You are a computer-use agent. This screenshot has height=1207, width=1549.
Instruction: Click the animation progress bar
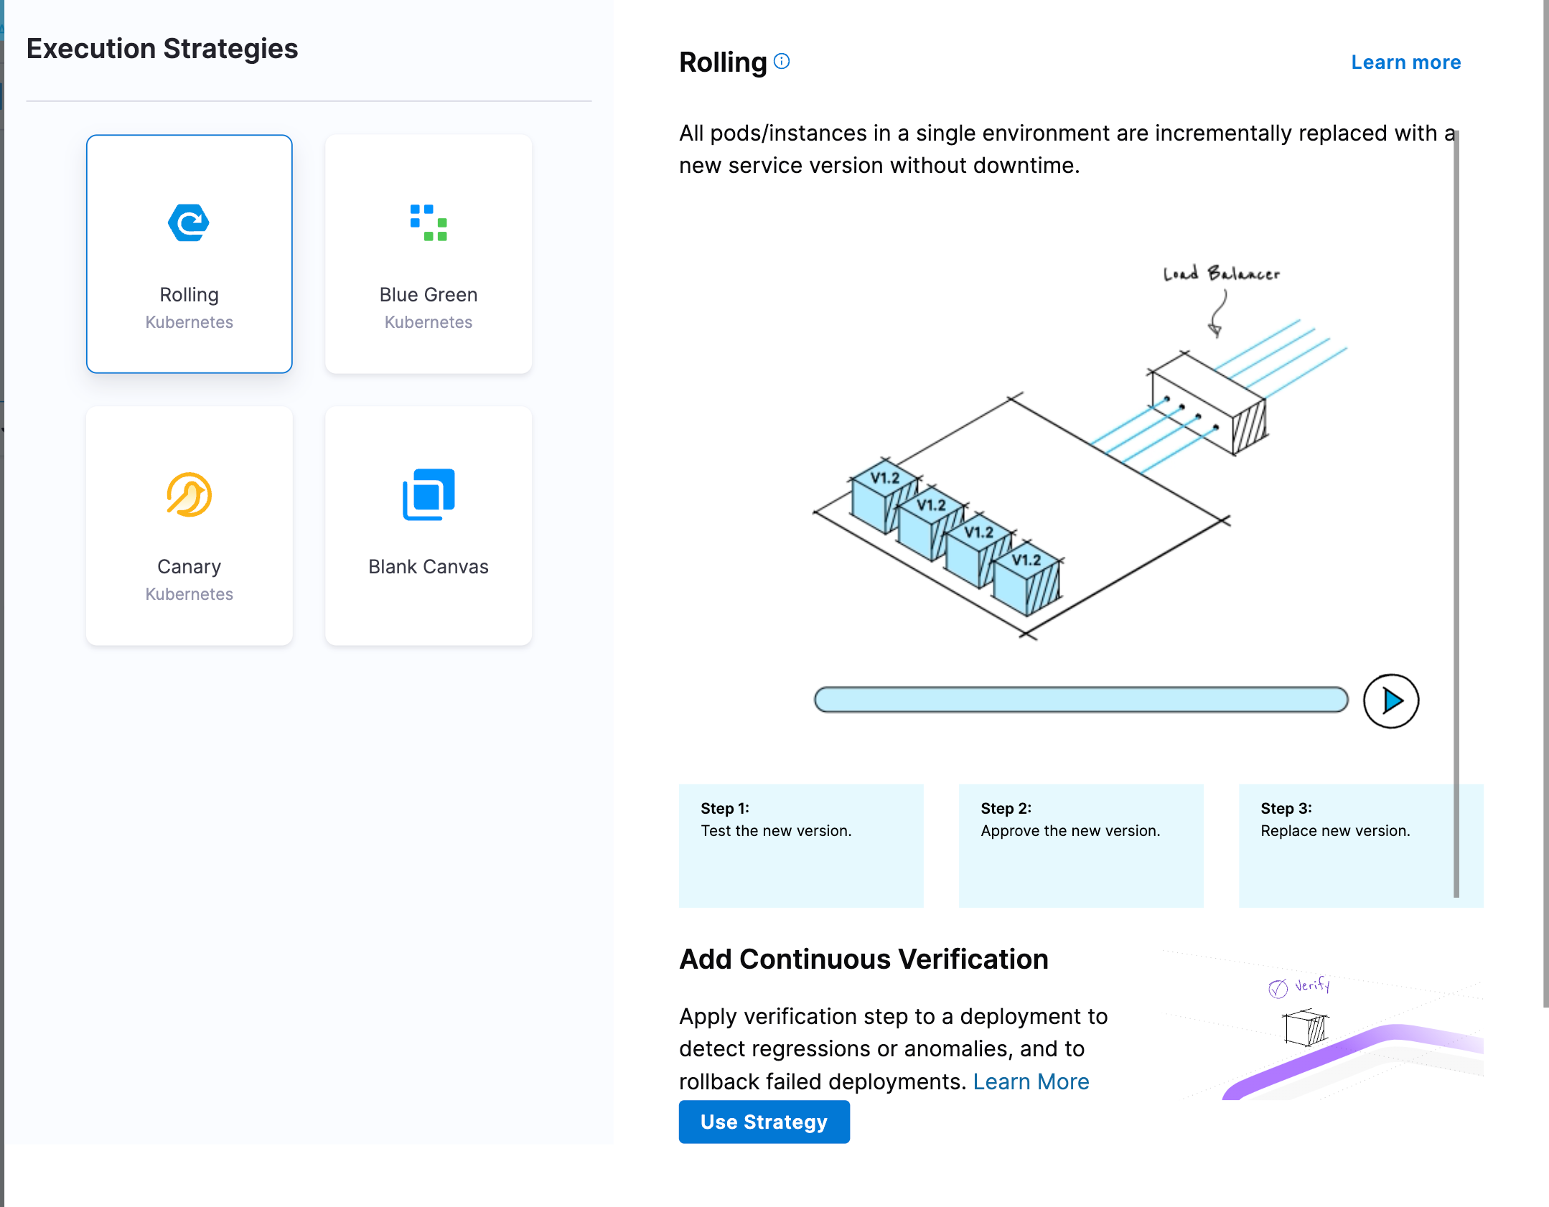pyautogui.click(x=1080, y=700)
